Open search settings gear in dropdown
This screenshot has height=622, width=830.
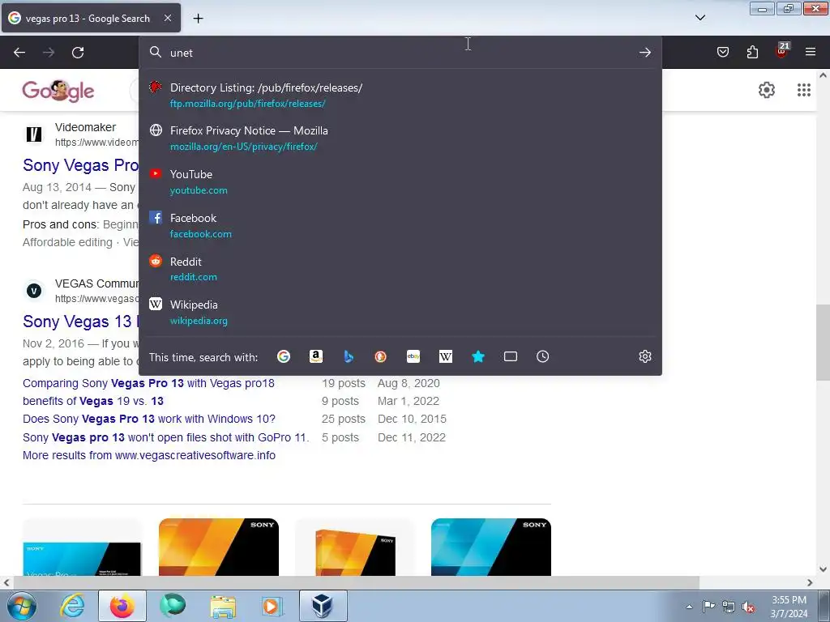[644, 356]
